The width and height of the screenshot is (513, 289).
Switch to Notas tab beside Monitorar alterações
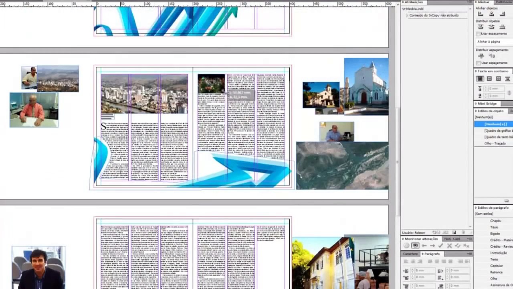[x=447, y=239]
